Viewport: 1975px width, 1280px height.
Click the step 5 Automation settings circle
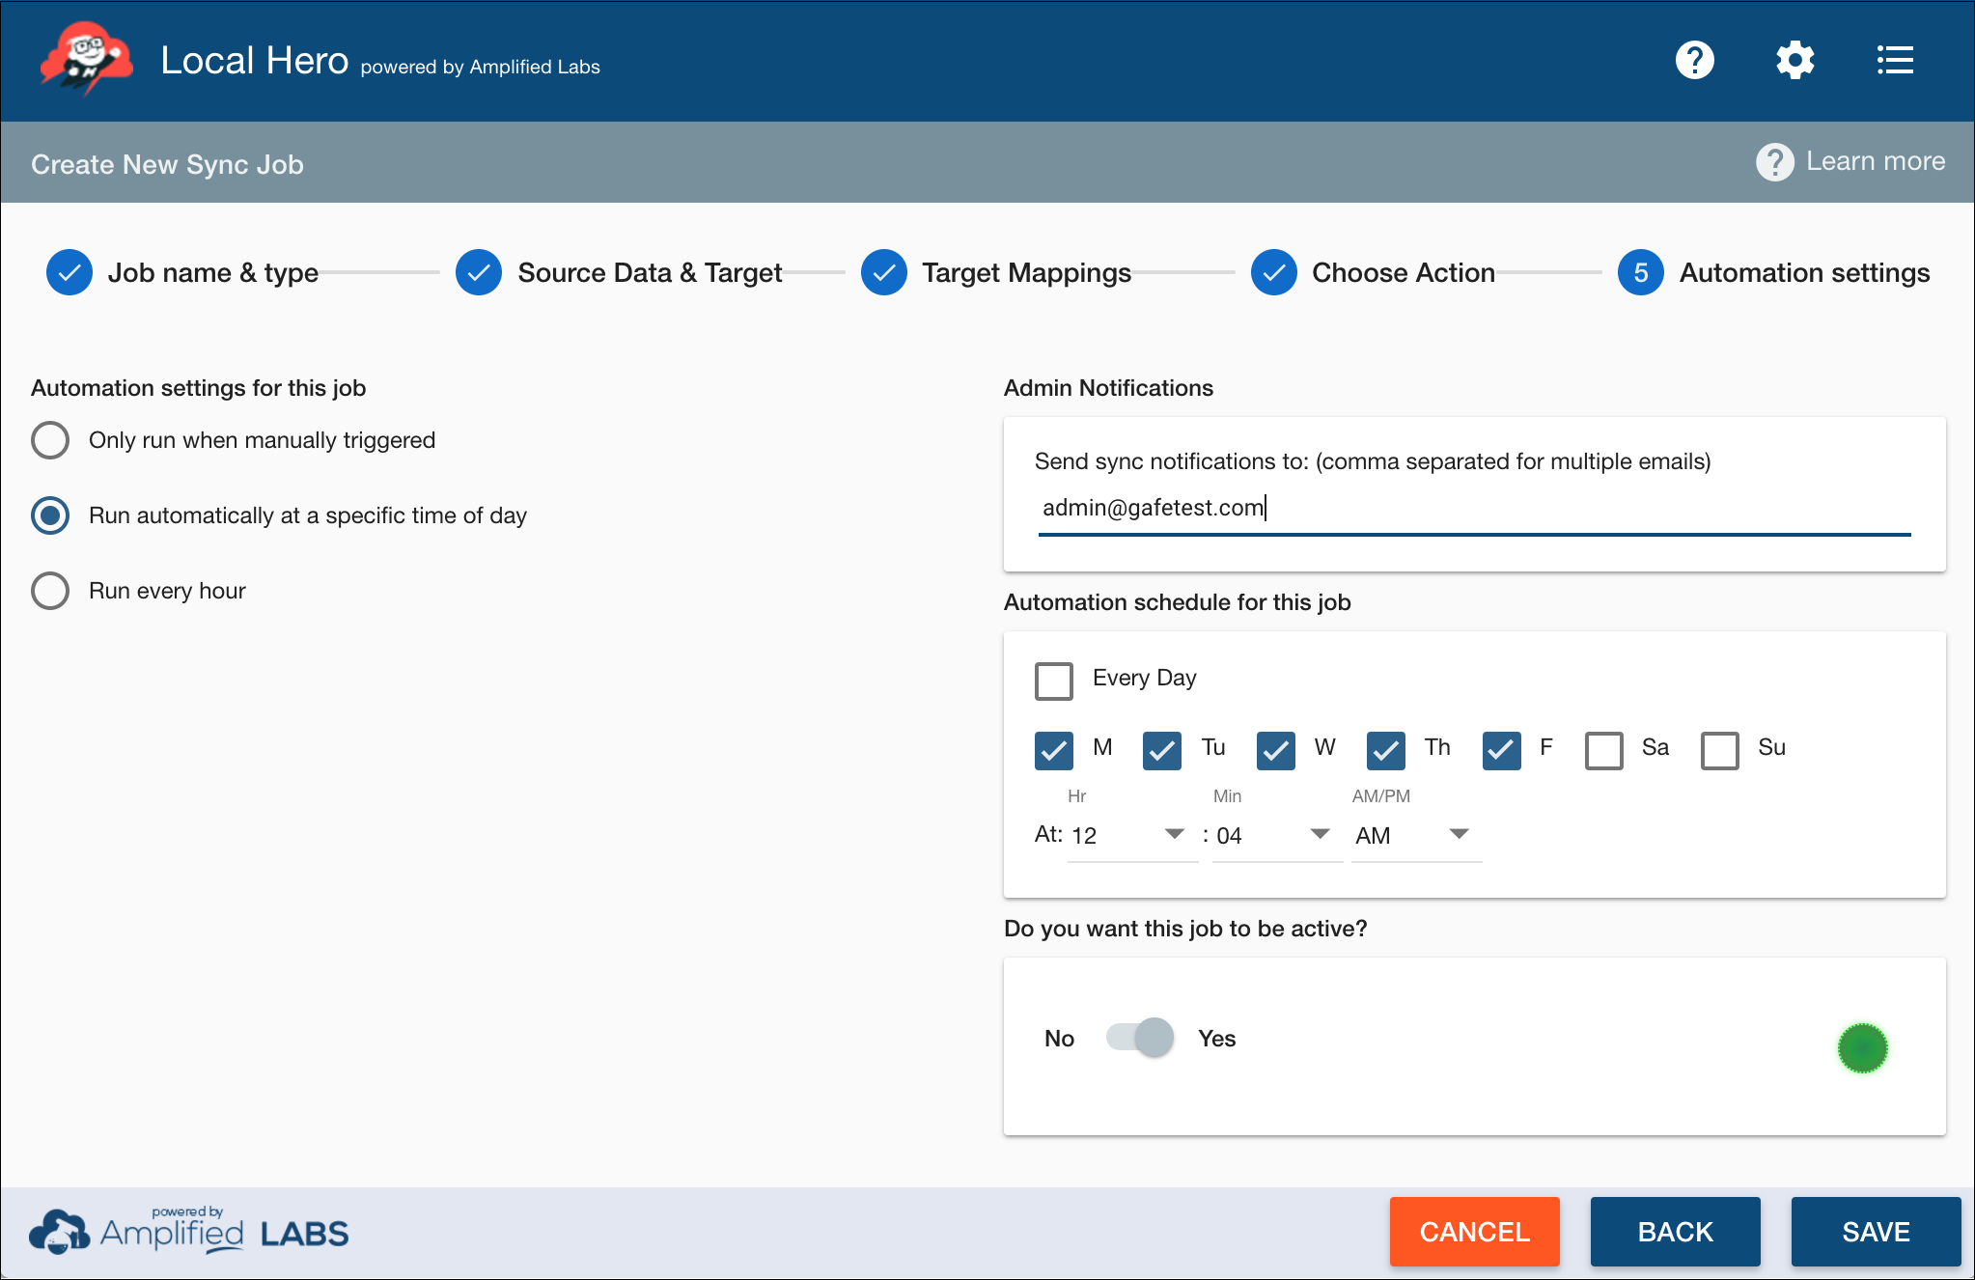[1639, 272]
